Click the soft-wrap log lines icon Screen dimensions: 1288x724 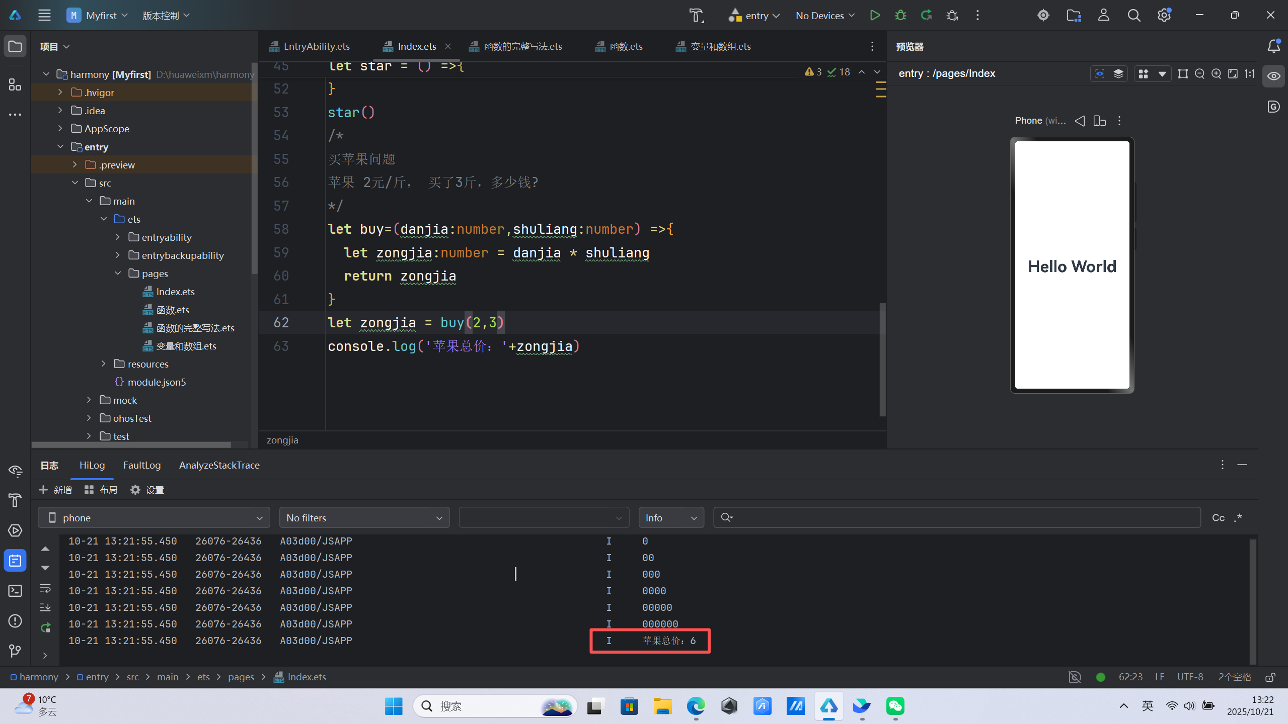pyautogui.click(x=45, y=588)
